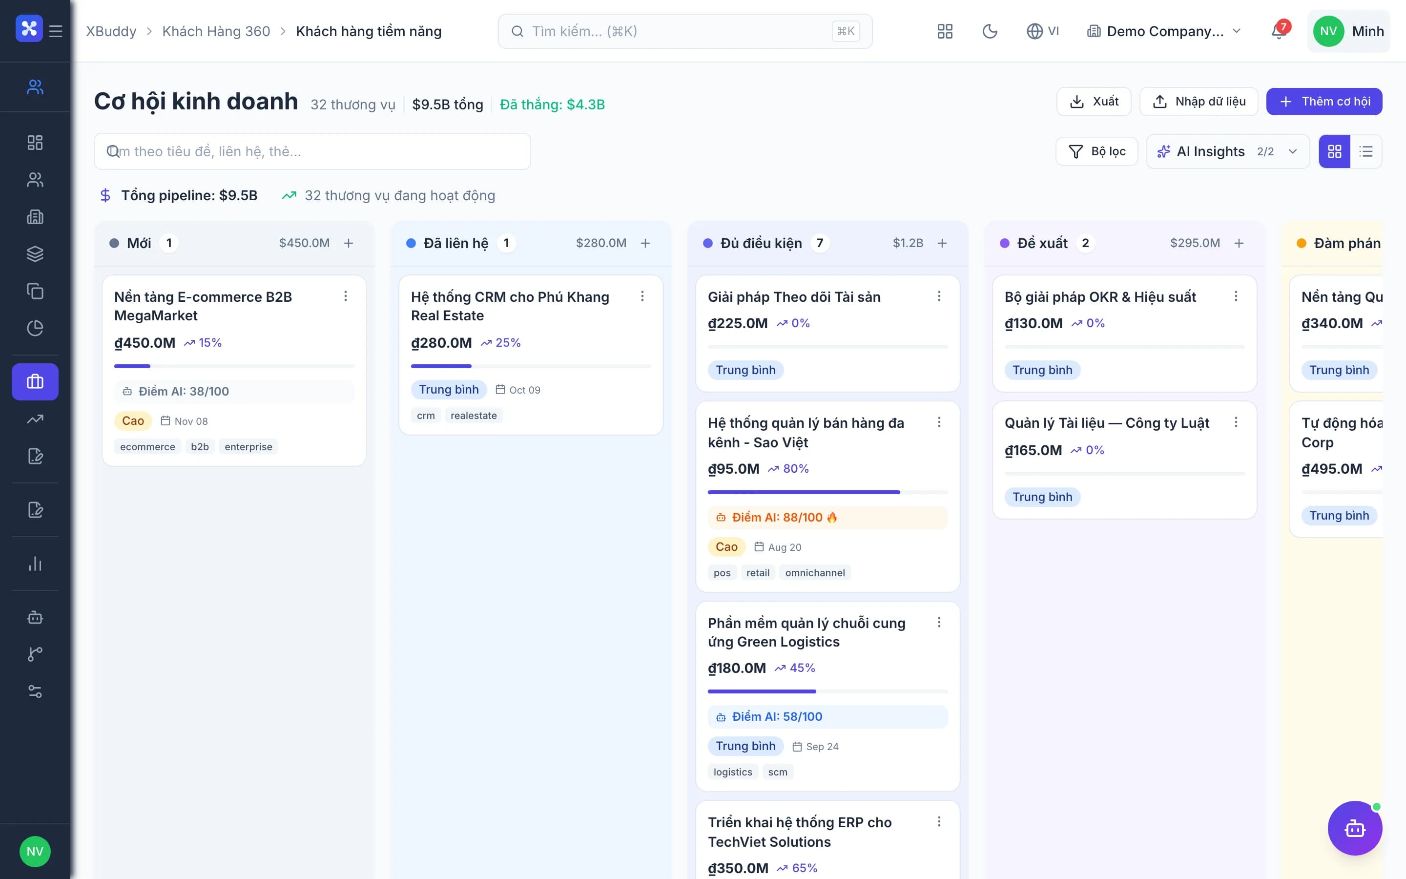Open the people icon at sidebar top
The height and width of the screenshot is (879, 1406).
click(35, 86)
